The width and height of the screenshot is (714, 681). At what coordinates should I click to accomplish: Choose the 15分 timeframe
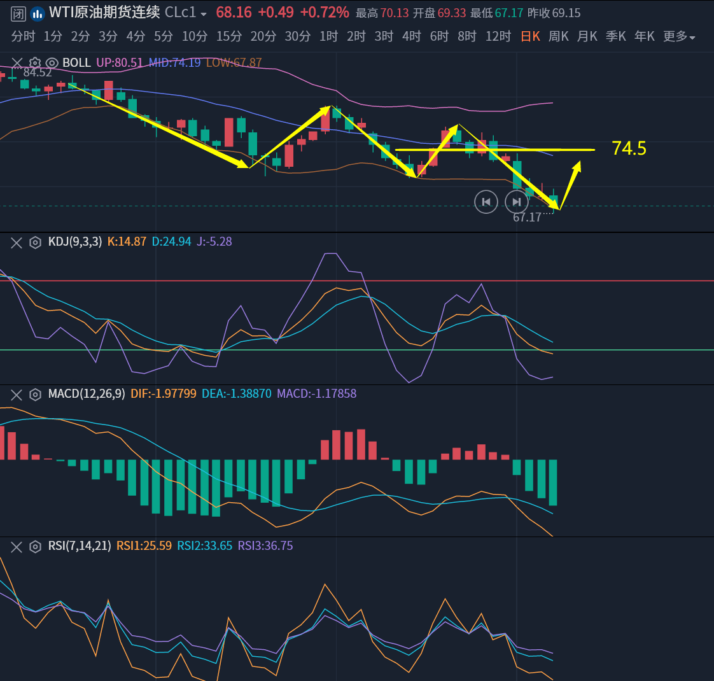pos(228,36)
